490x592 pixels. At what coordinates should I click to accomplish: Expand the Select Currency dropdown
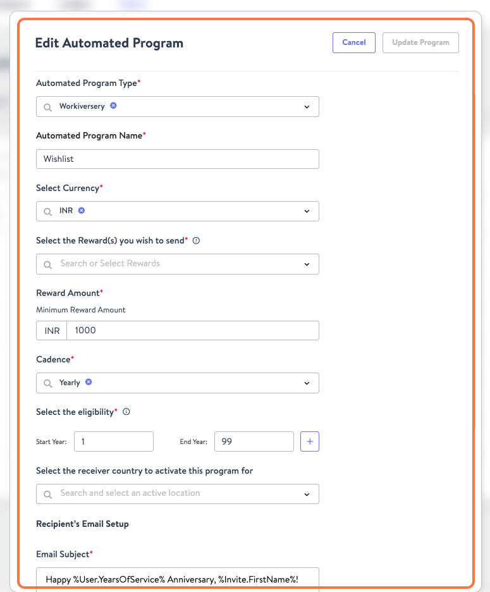point(307,209)
